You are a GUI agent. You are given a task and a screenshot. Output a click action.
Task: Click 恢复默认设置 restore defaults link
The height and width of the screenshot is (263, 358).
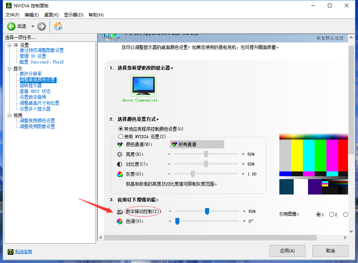click(x=330, y=38)
